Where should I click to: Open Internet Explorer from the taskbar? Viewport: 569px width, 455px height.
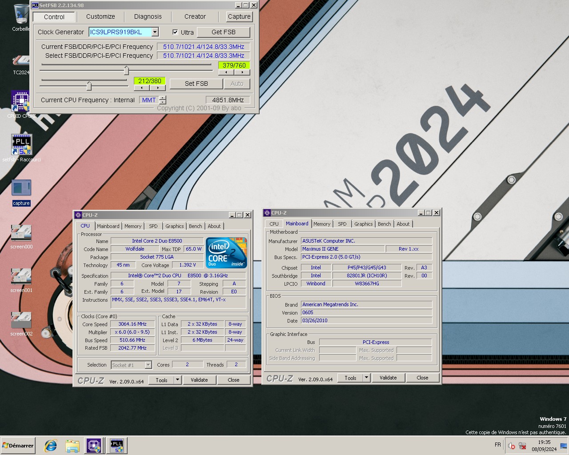pos(51,445)
